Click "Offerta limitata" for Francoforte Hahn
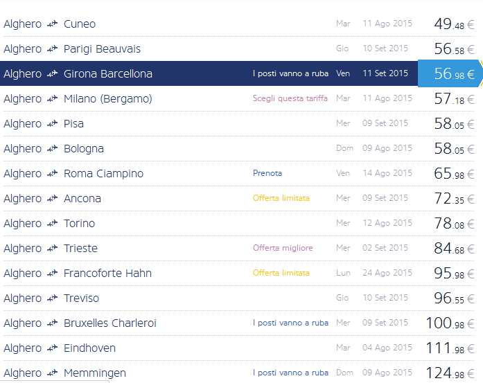The width and height of the screenshot is (483, 383). (281, 273)
